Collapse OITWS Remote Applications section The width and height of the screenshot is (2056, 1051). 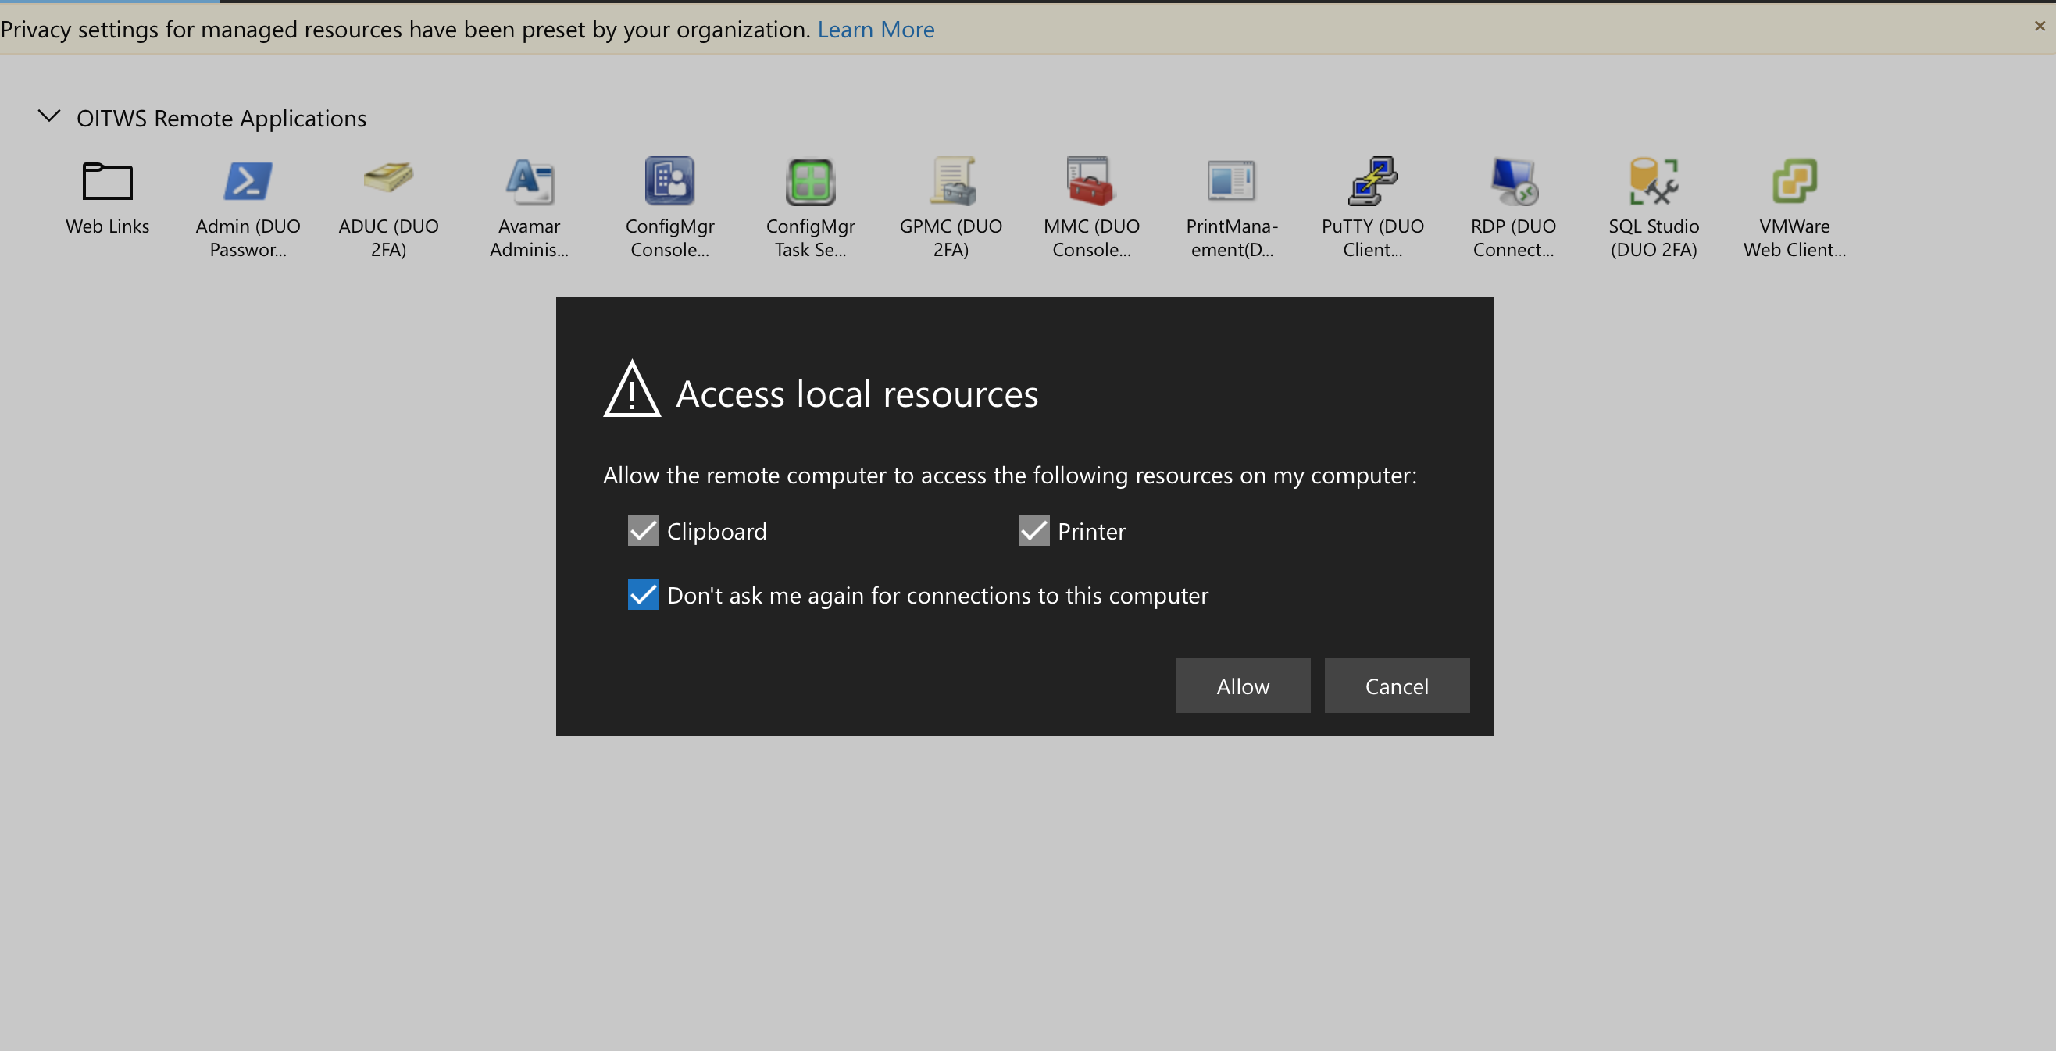point(49,116)
